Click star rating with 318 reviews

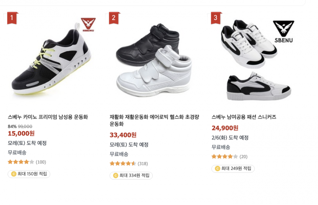[x=123, y=164]
